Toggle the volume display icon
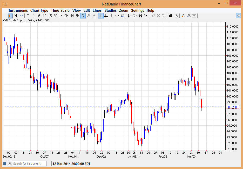Screen dimensions: 243x169 (123, 16)
